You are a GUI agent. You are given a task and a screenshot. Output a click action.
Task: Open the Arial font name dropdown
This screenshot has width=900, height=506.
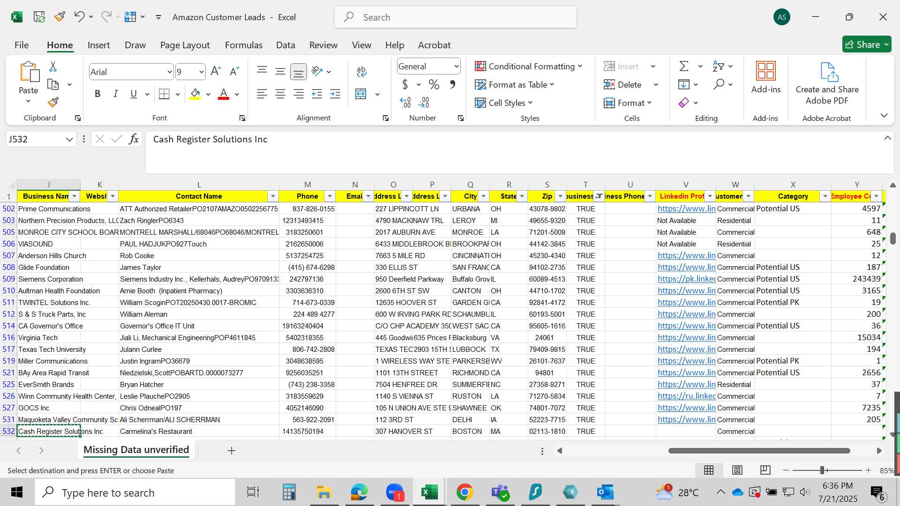point(170,72)
